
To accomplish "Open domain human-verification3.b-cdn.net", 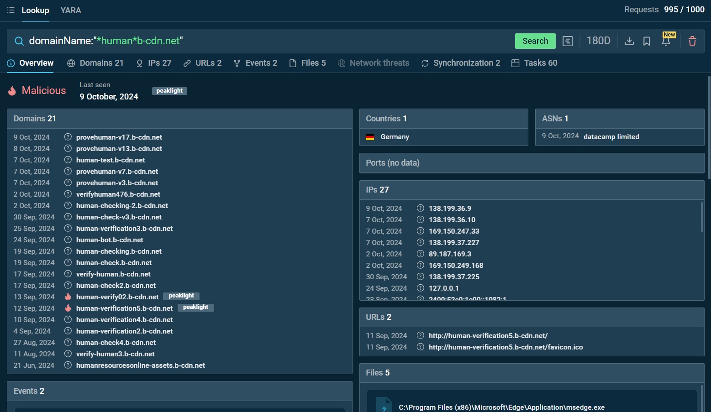I will click(125, 229).
